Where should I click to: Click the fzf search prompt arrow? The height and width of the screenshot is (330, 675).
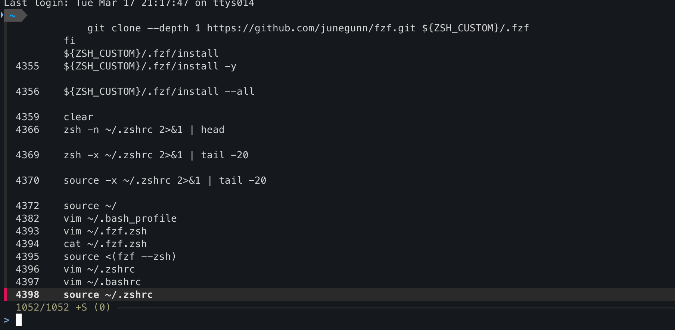pos(7,320)
